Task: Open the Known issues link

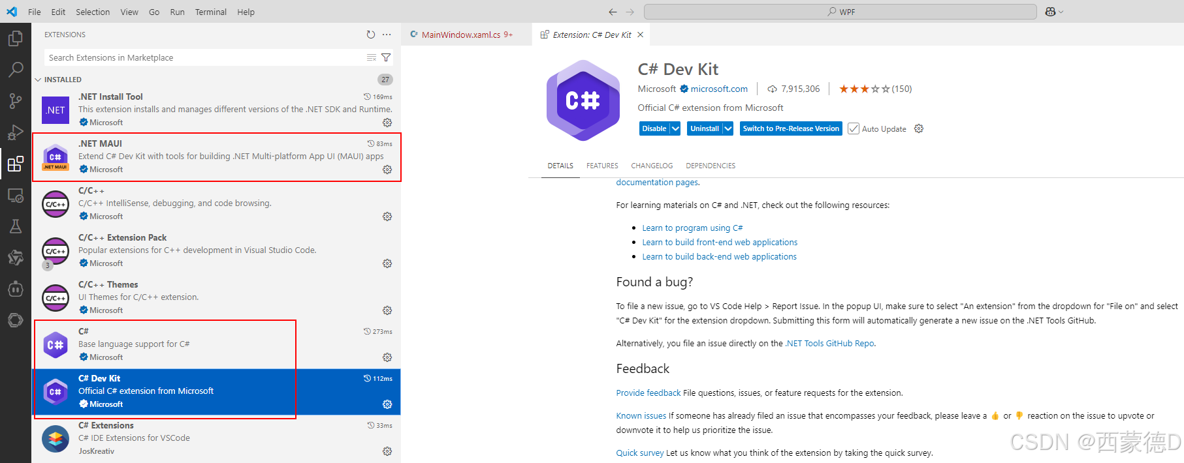Action: tap(641, 415)
